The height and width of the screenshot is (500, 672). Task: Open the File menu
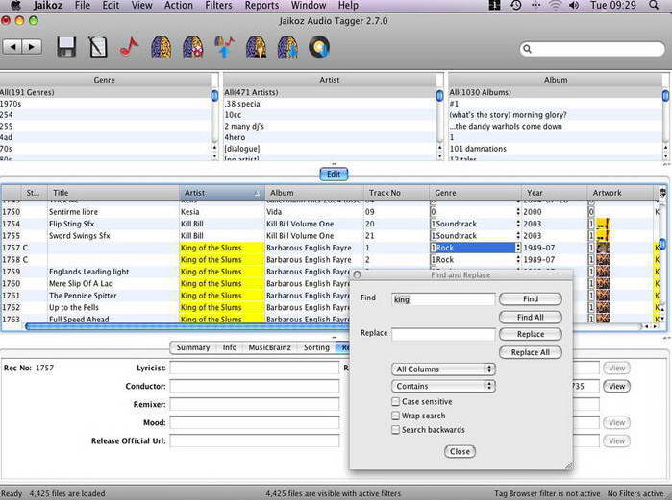click(83, 5)
